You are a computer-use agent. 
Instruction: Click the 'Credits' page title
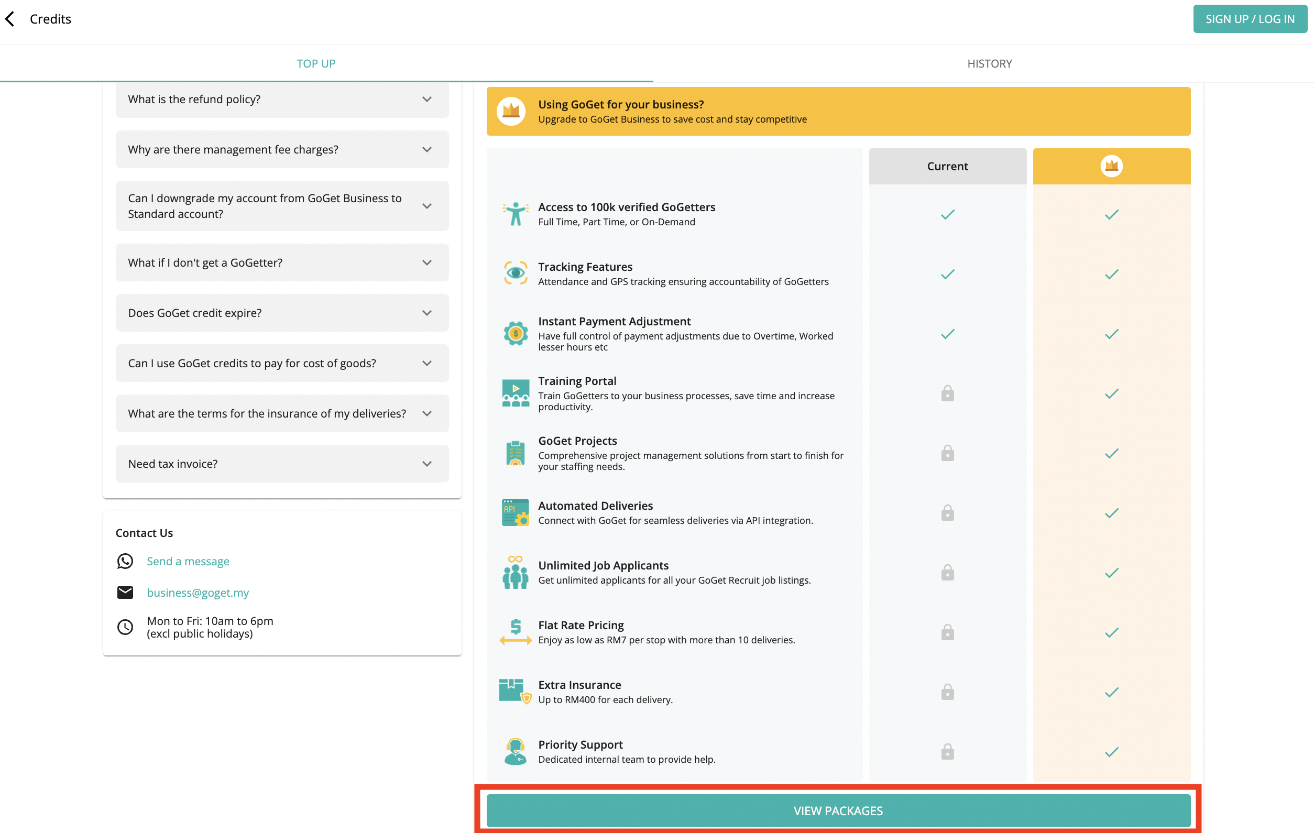click(50, 19)
